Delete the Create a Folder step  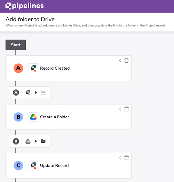126,109
